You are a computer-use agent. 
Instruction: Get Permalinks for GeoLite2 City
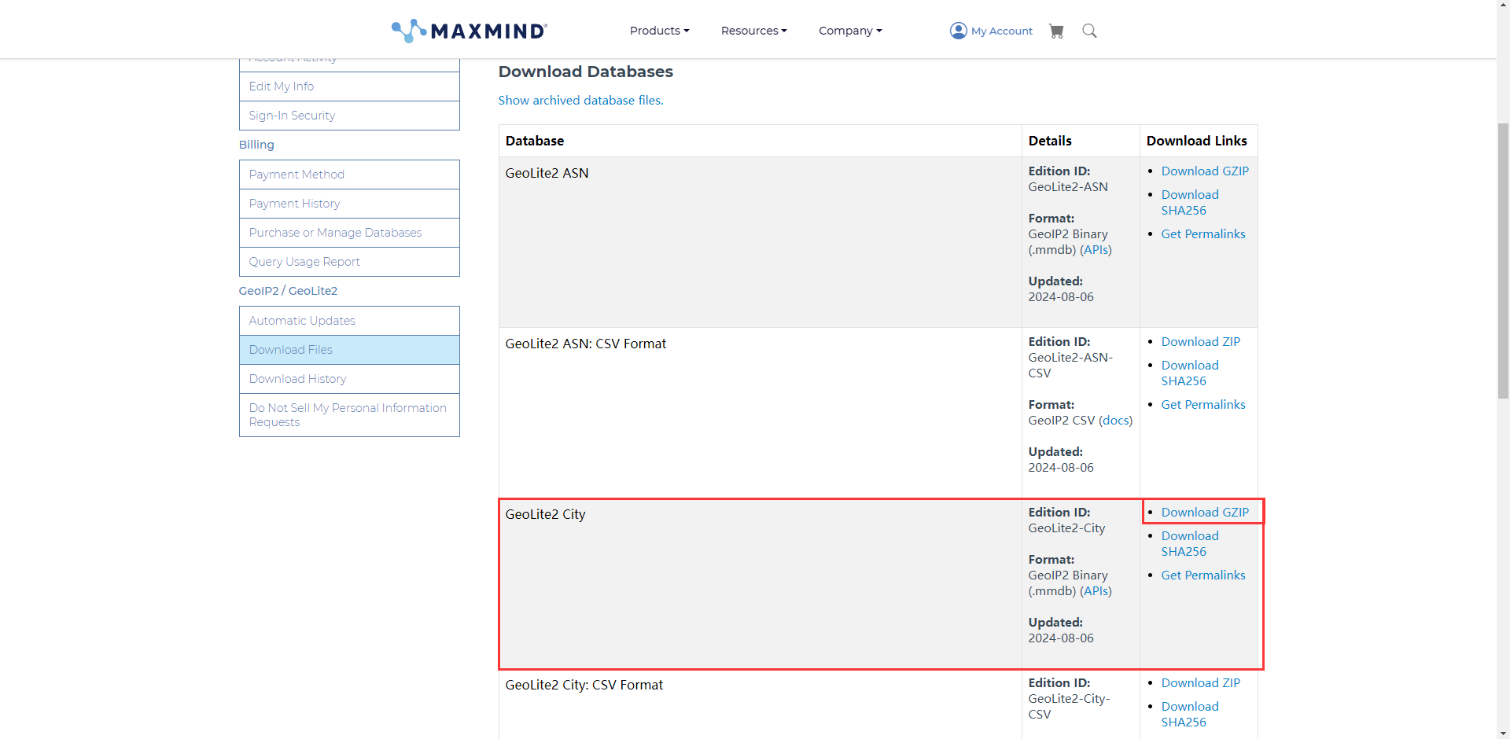pyautogui.click(x=1203, y=575)
